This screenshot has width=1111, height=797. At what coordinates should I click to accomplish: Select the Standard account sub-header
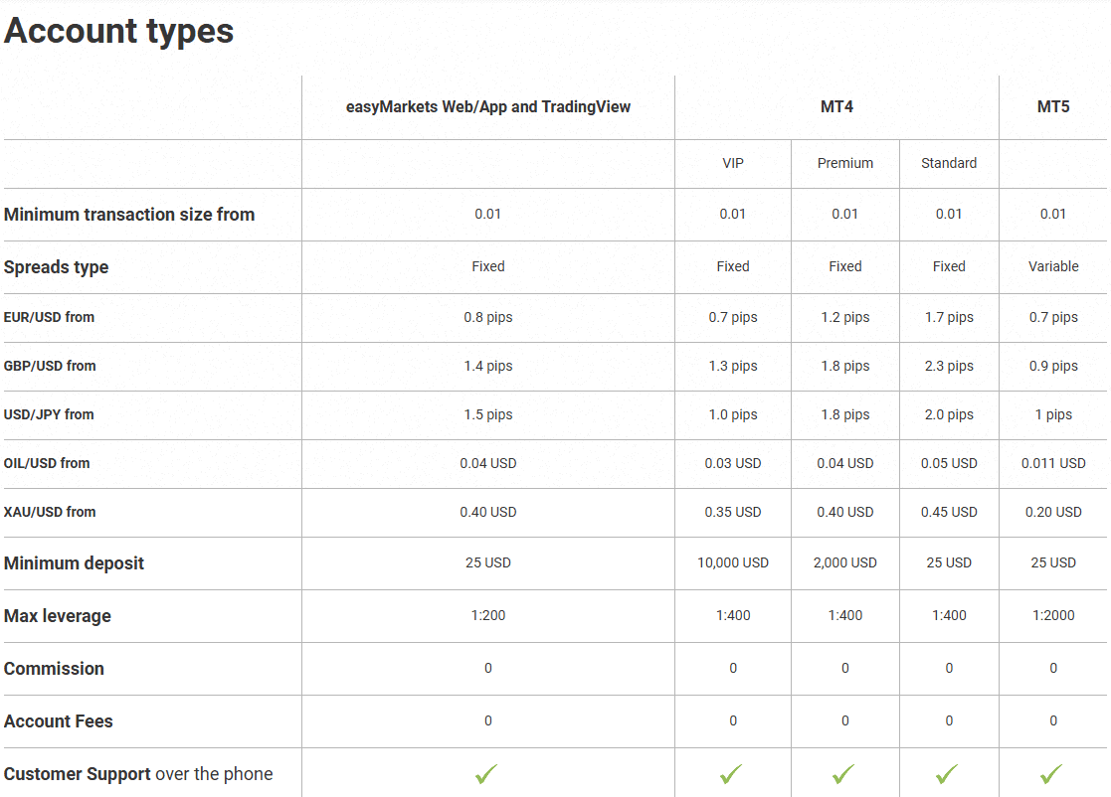click(949, 163)
